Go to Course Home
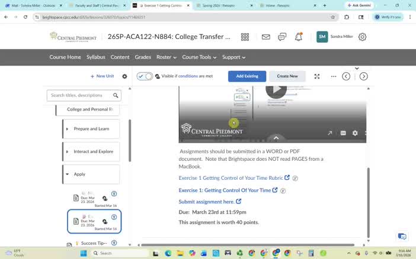 click(65, 57)
